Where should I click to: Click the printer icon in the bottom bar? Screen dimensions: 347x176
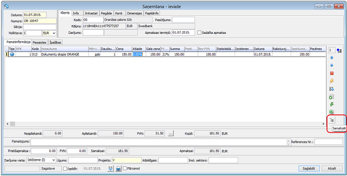[x=118, y=169]
